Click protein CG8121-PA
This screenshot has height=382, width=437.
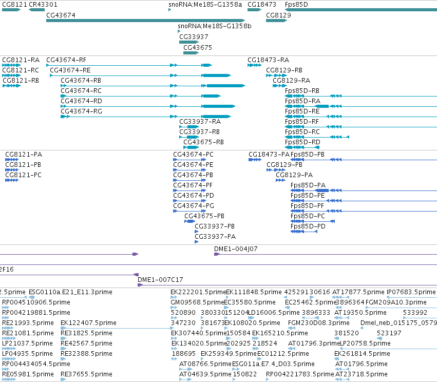pyautogui.click(x=24, y=155)
